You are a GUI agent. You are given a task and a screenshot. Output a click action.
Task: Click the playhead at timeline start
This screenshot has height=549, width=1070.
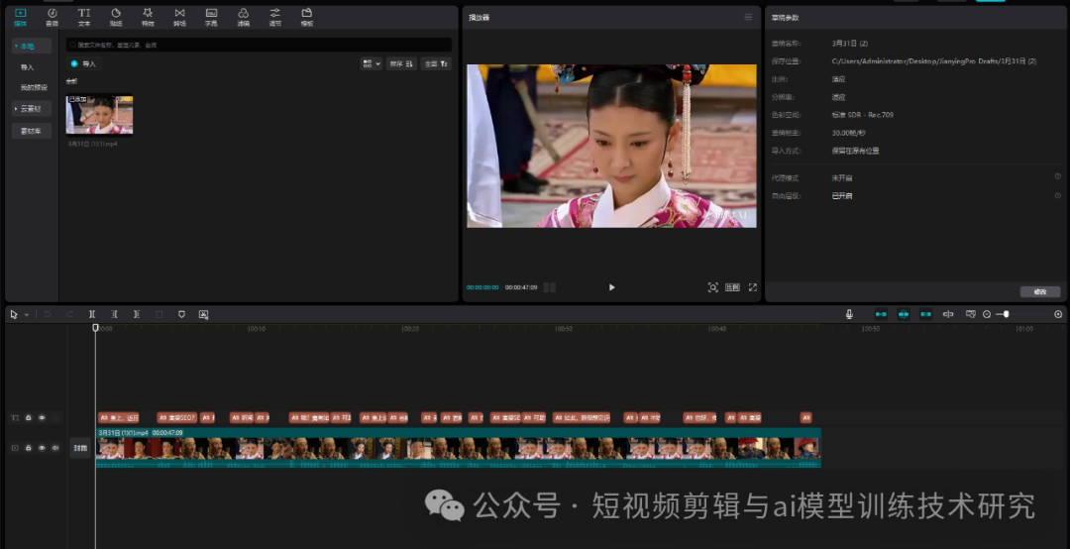coord(95,328)
